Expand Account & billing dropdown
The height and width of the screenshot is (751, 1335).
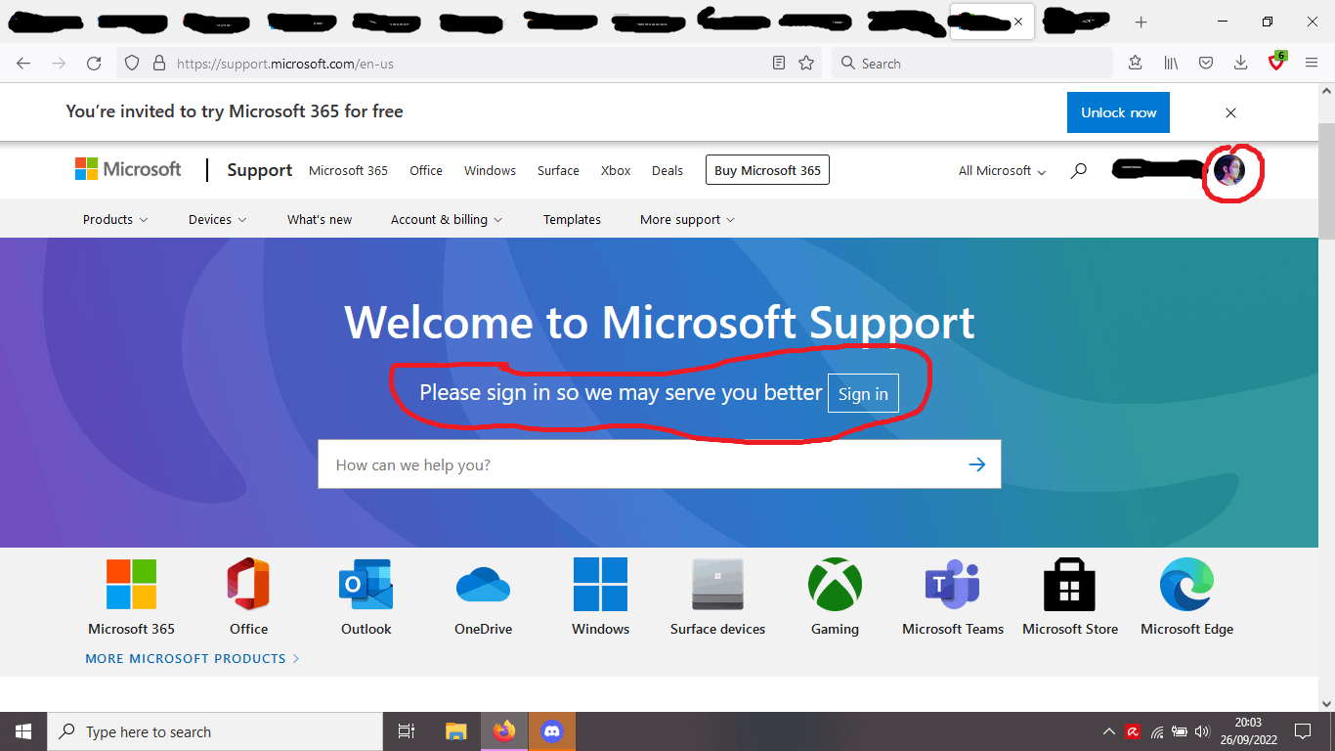click(x=447, y=219)
